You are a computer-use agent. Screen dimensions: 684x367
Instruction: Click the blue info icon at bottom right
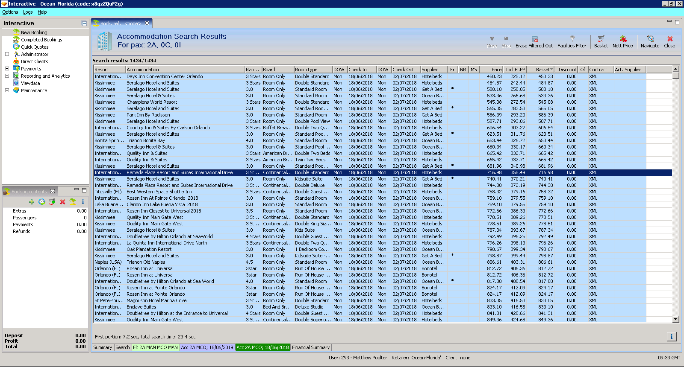[671, 337]
